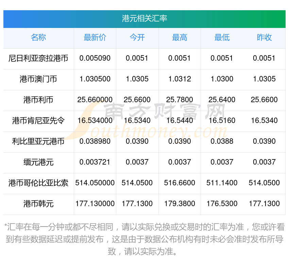The width and height of the screenshot is (289, 262).
Task: Click latest price 0.005090
Action: click(x=95, y=58)
